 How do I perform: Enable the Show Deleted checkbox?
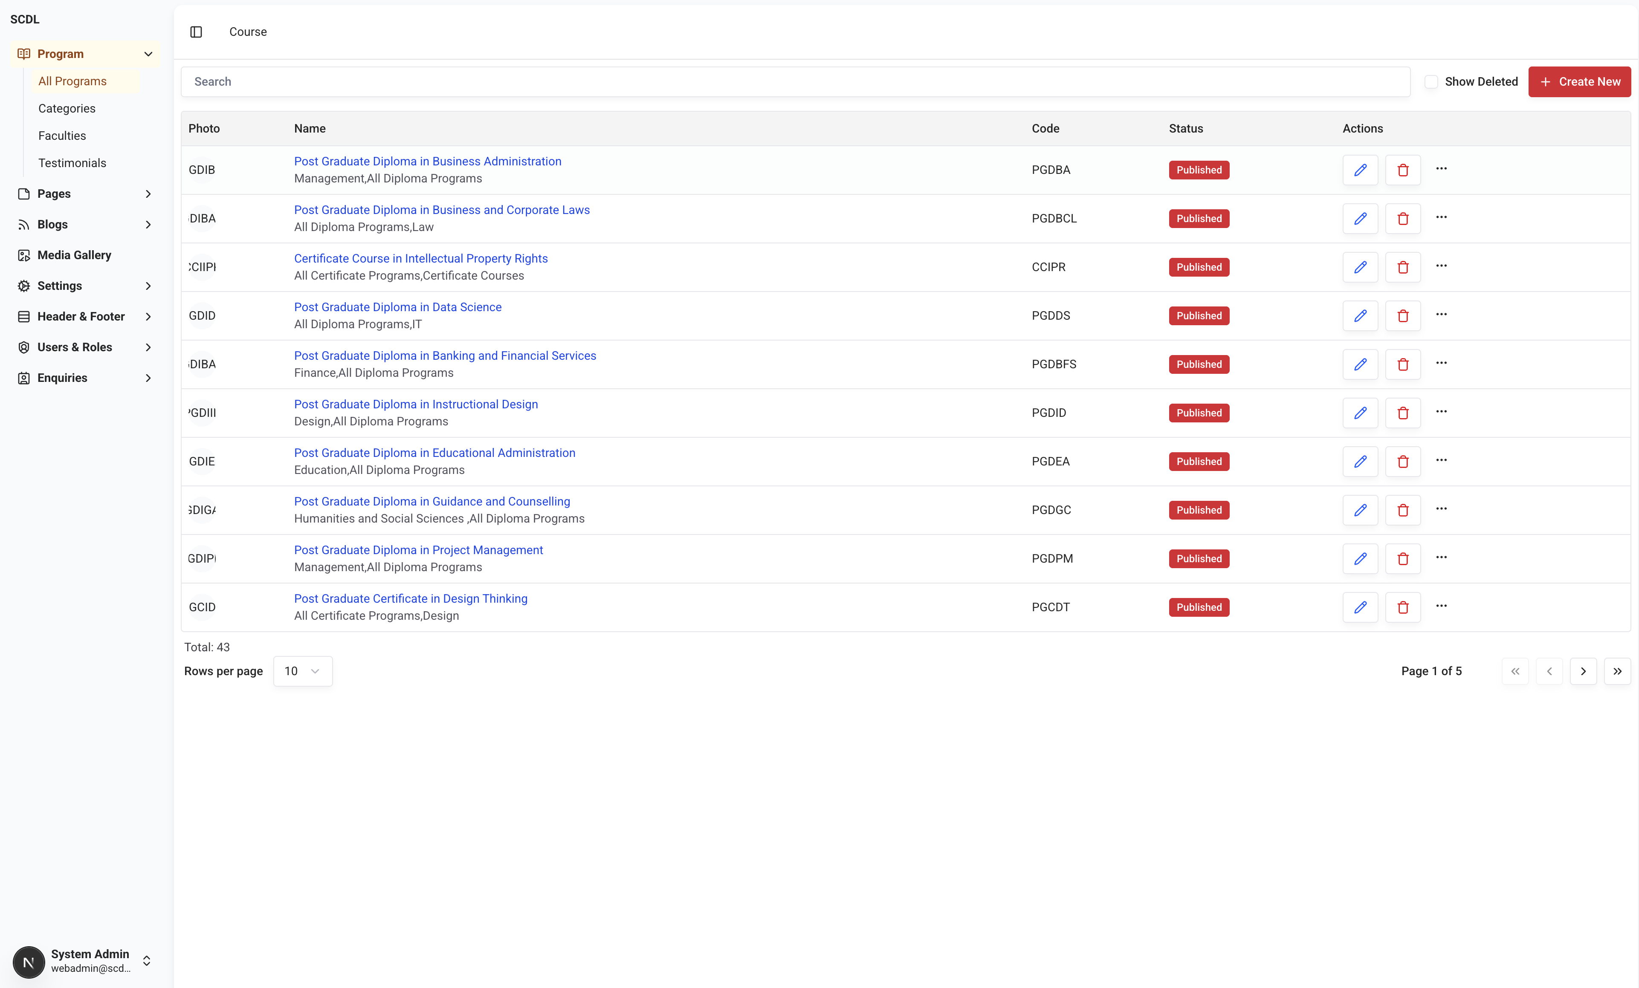pos(1431,82)
